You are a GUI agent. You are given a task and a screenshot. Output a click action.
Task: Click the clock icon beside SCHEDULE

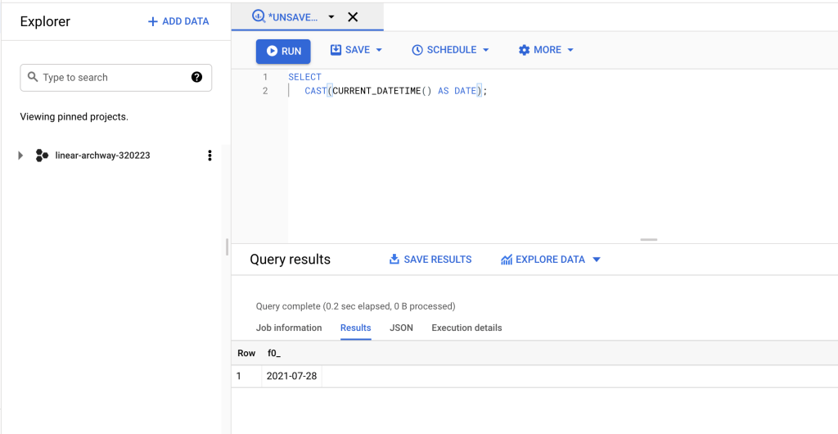tap(417, 50)
